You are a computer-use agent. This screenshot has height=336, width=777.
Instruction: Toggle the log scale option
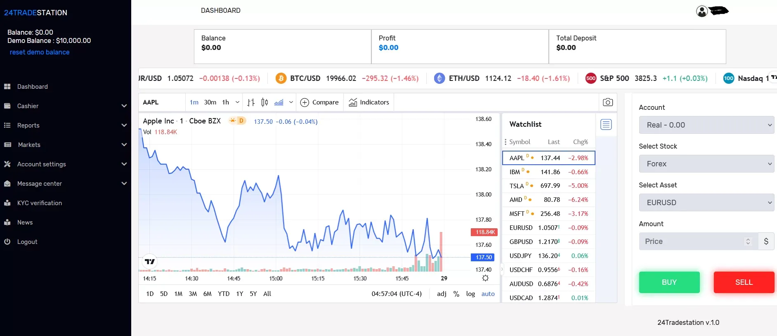[470, 294]
